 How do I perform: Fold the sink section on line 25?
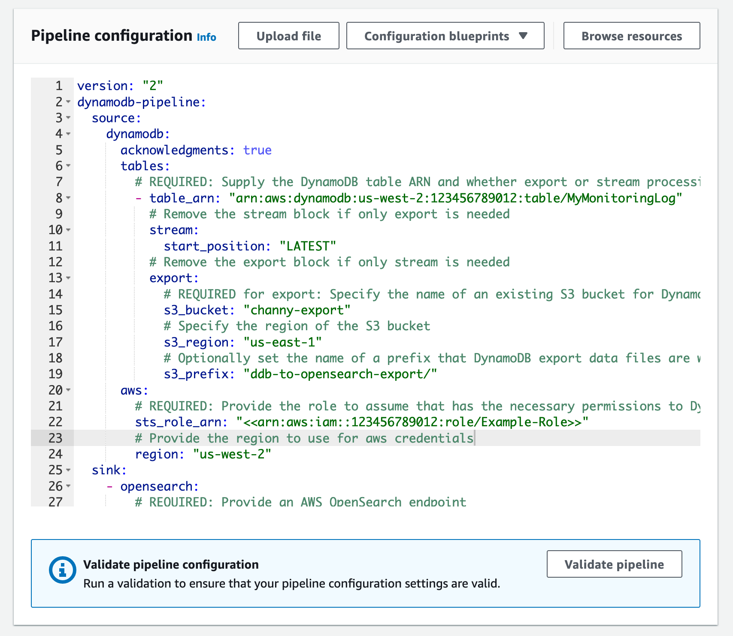(x=68, y=470)
